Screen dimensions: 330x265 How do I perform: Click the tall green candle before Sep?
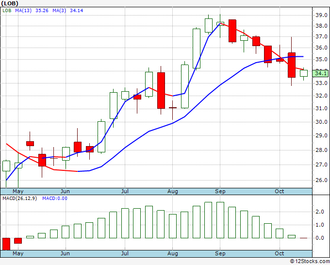(197, 49)
